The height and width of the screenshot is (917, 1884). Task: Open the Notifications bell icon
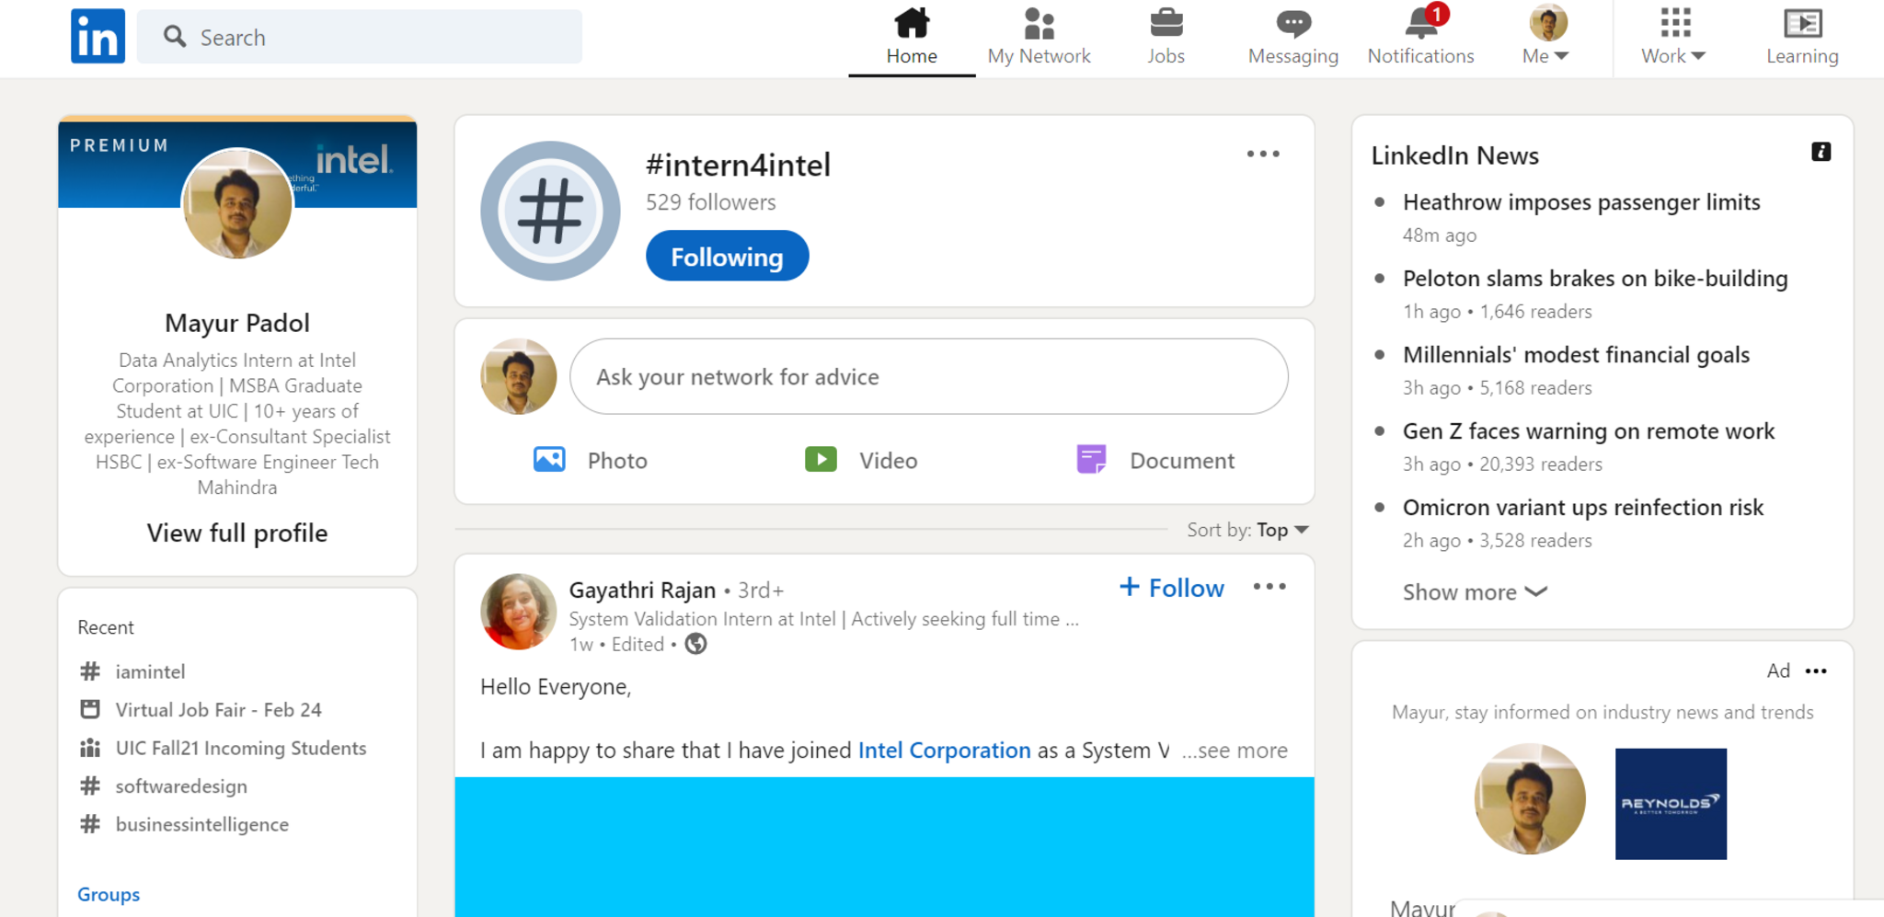click(x=1420, y=25)
